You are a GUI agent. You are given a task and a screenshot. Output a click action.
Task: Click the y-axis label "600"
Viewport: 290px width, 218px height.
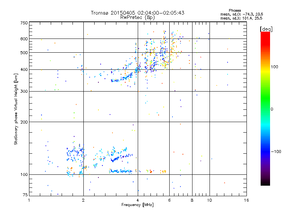(24, 39)
